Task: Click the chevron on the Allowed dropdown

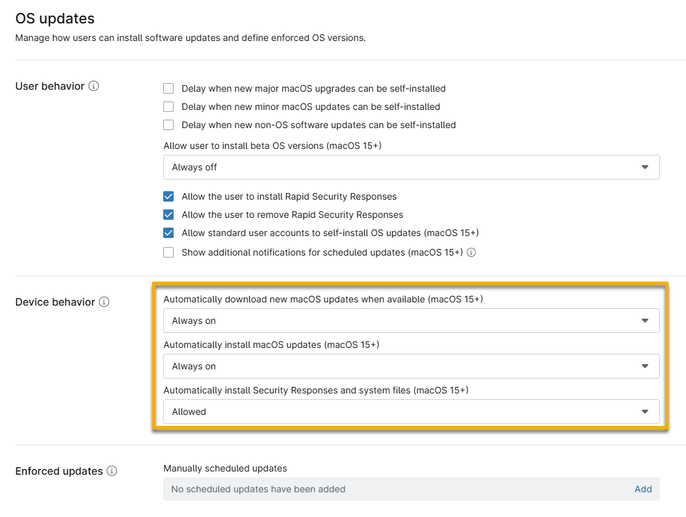Action: pos(646,412)
